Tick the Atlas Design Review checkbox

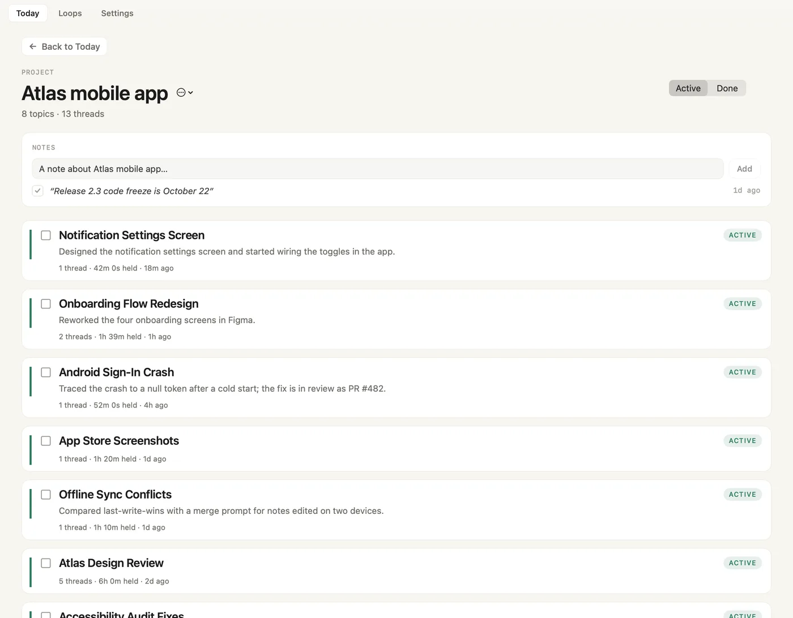coord(46,563)
